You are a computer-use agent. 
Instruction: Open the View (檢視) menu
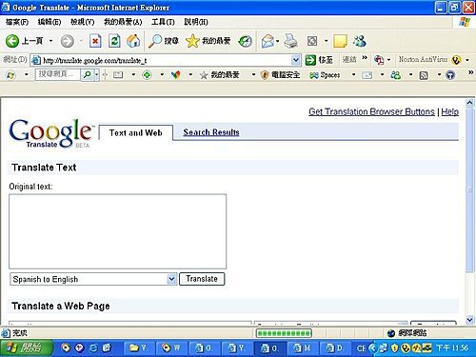[82, 22]
